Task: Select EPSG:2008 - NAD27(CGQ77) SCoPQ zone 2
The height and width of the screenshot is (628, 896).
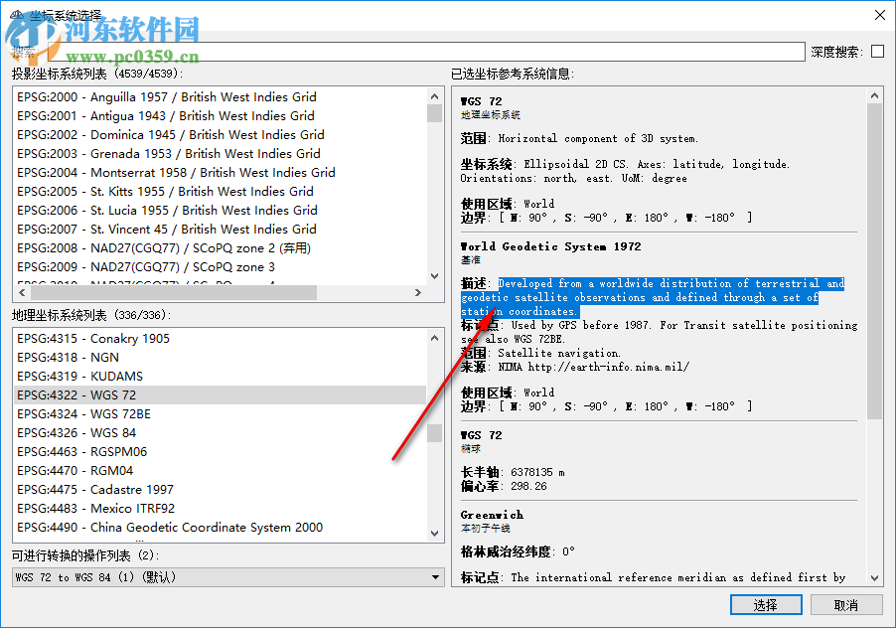Action: pyautogui.click(x=220, y=248)
